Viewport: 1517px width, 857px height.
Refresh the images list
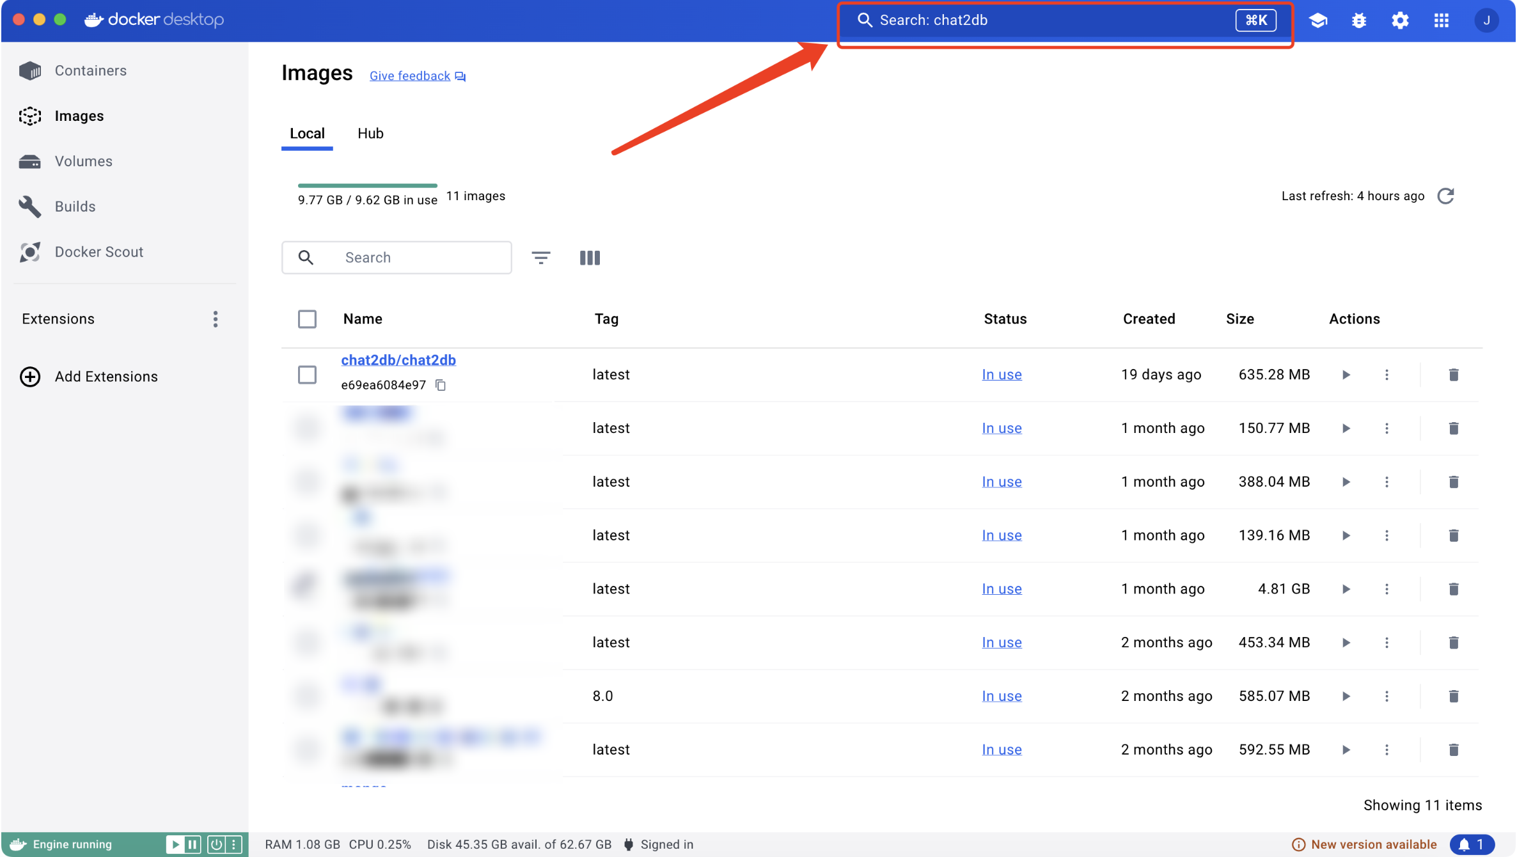point(1446,196)
